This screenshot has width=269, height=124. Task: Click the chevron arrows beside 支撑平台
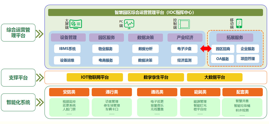[40, 78]
